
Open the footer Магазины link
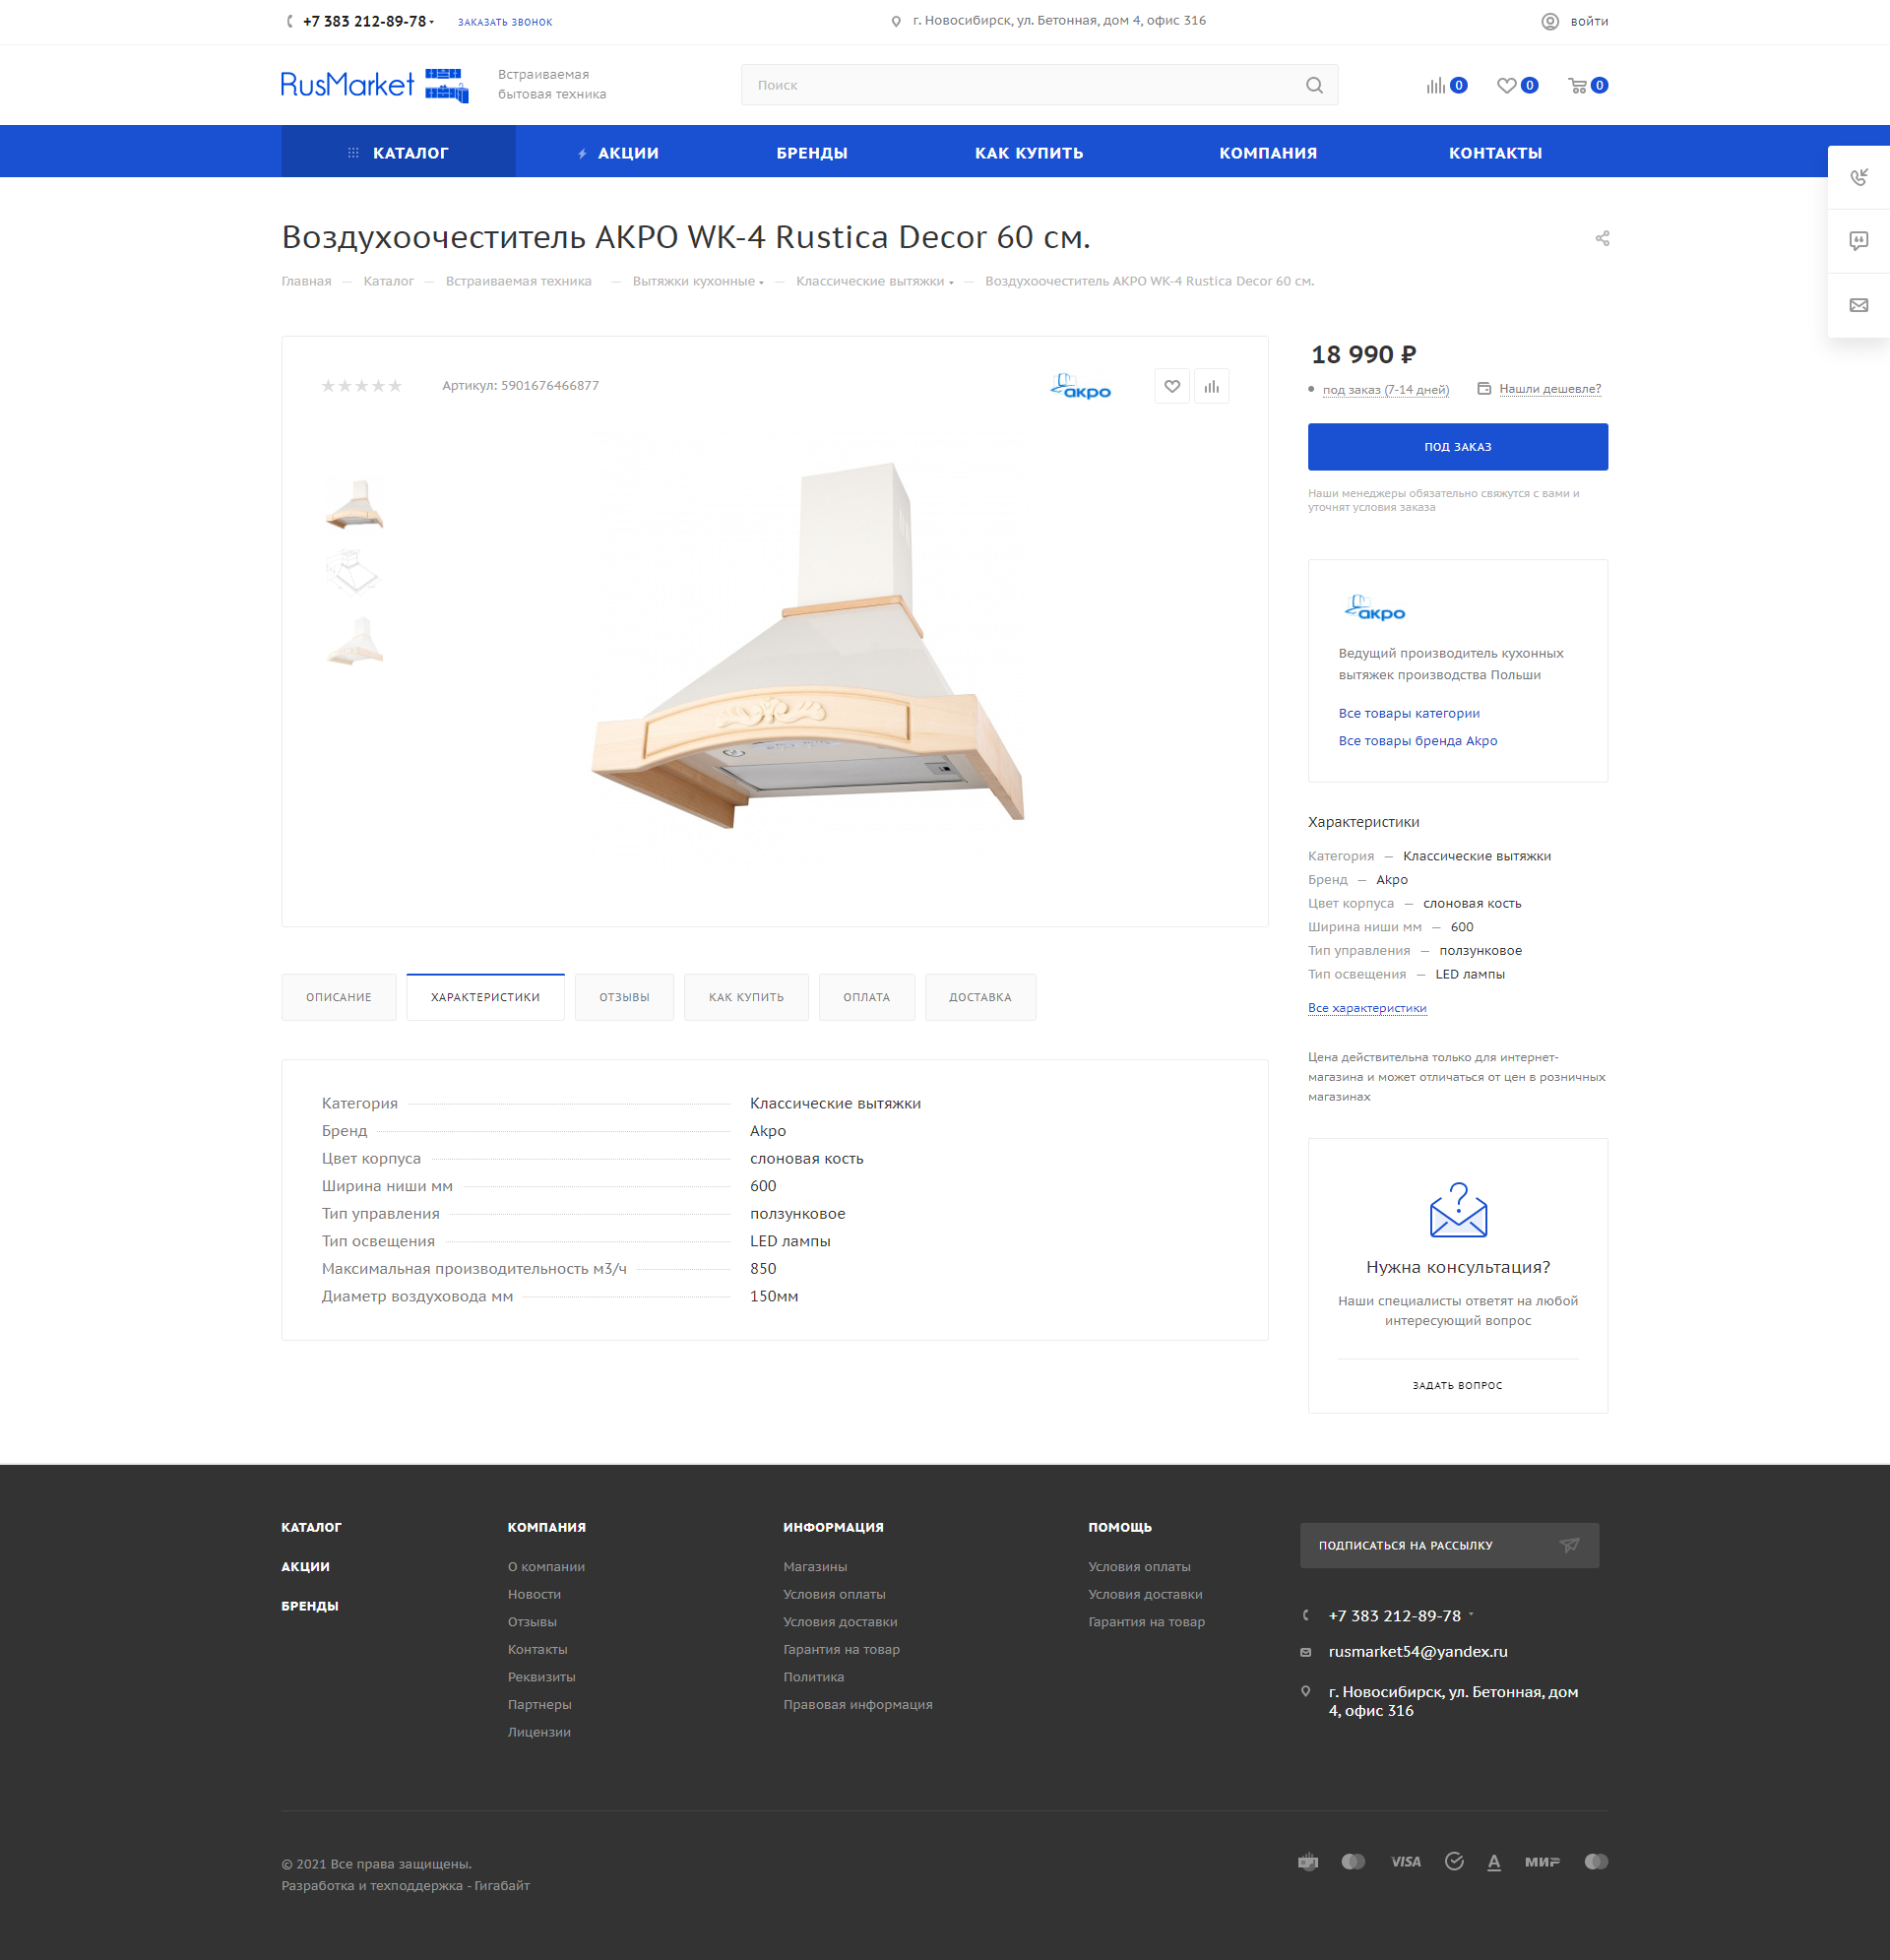click(815, 1566)
